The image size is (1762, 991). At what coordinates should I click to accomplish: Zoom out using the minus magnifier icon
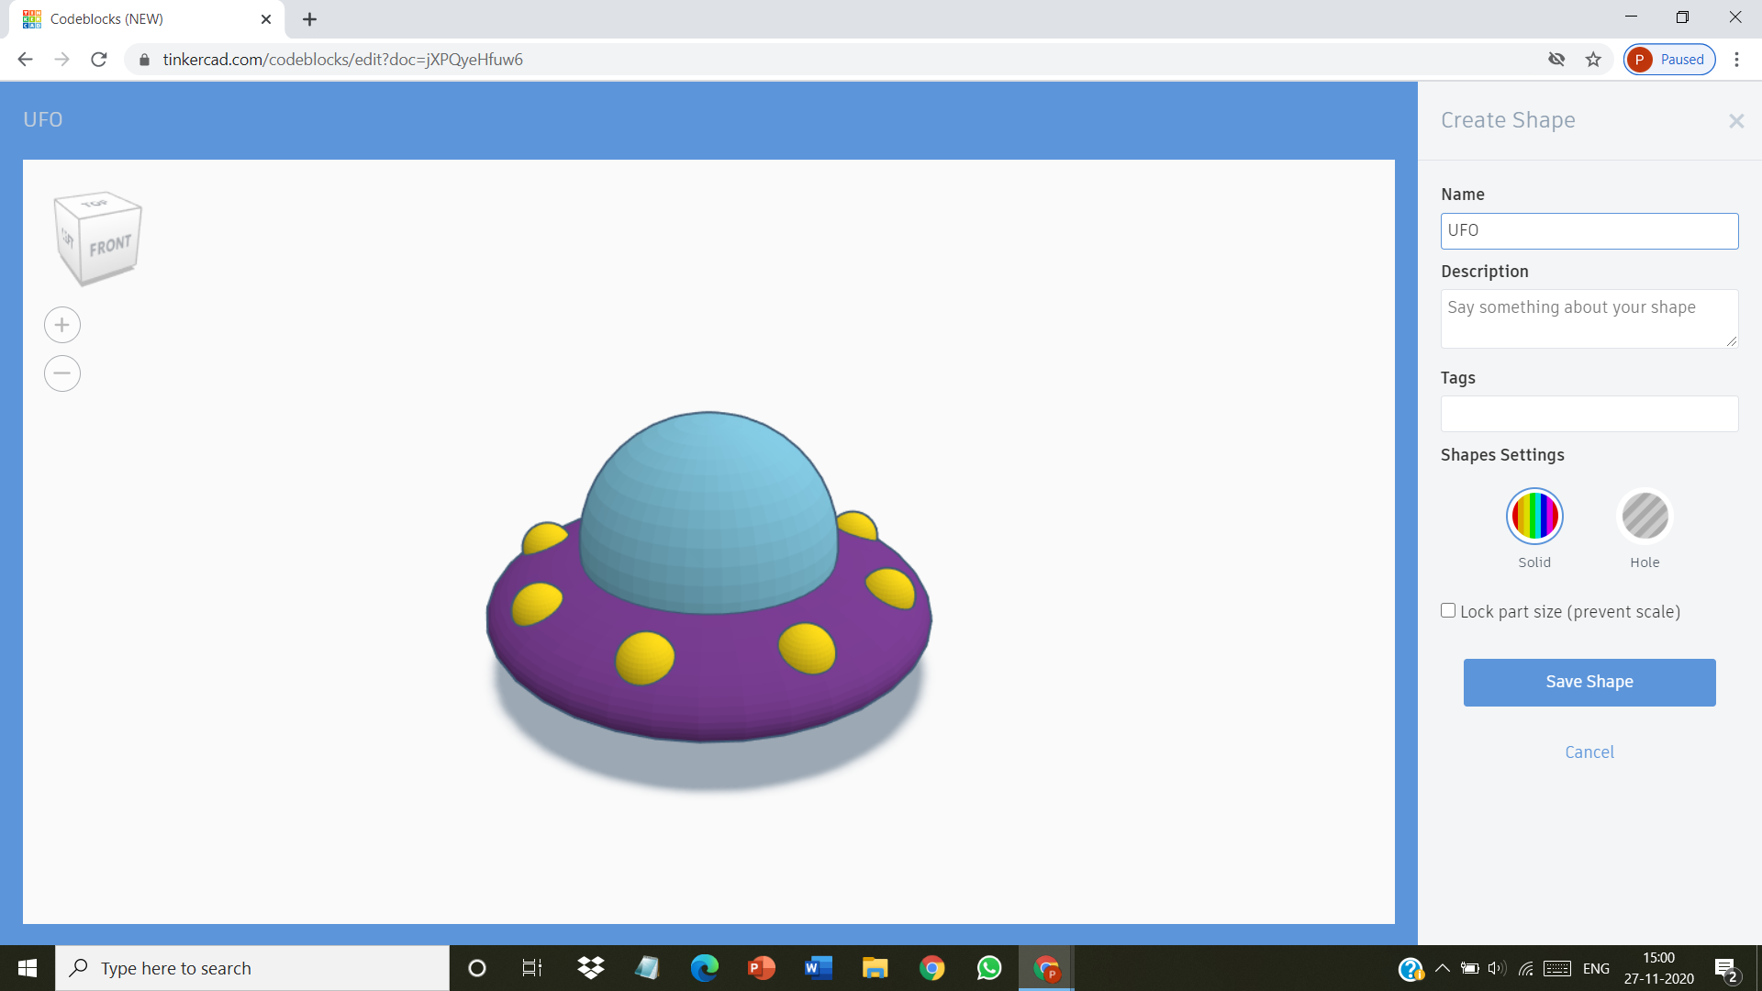click(61, 373)
